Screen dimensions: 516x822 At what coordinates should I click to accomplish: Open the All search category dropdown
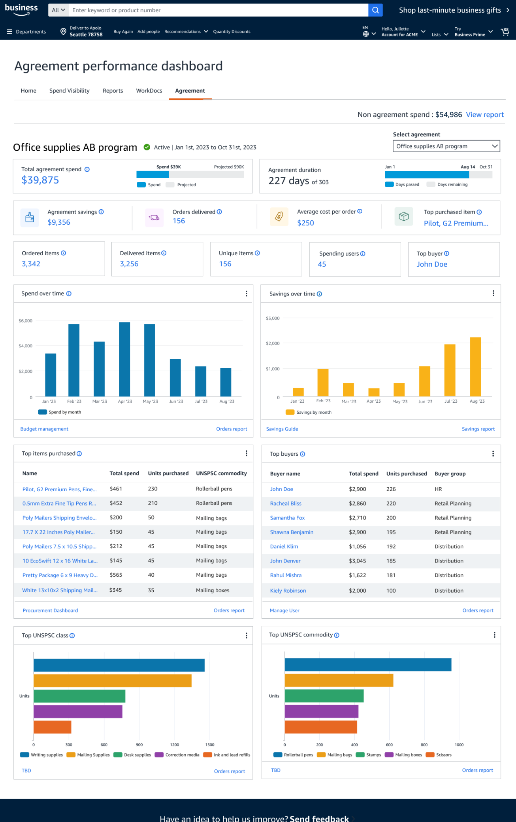pos(58,10)
